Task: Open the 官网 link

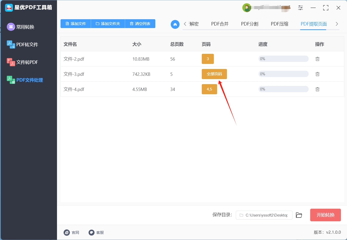Action: pos(72,232)
